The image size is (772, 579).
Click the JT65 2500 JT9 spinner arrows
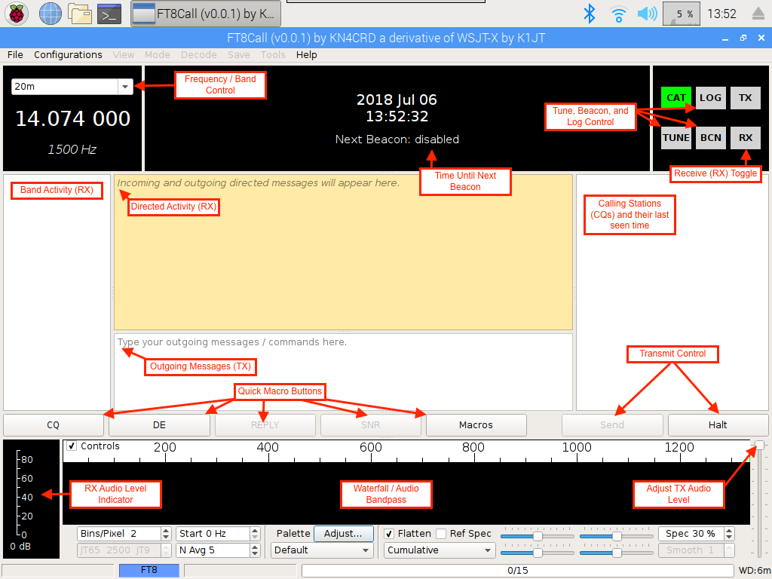[x=166, y=550]
